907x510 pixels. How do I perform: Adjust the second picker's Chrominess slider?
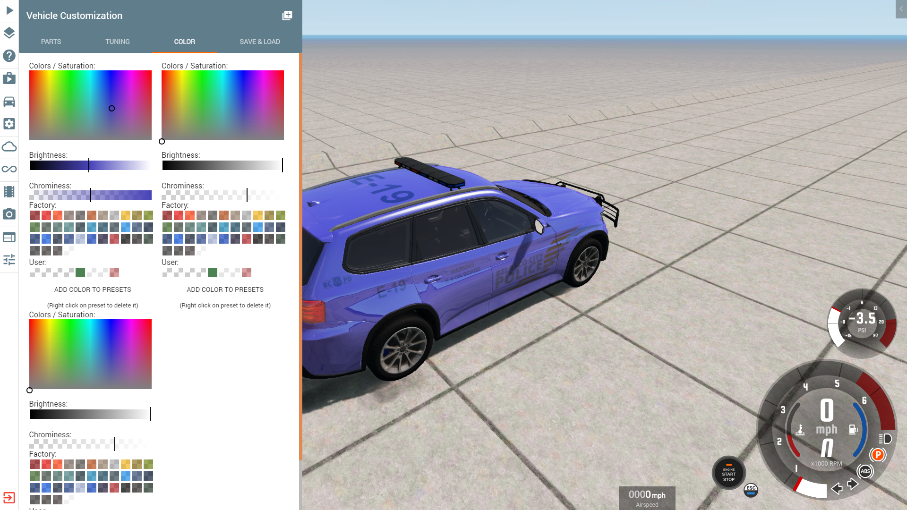pyautogui.click(x=222, y=195)
